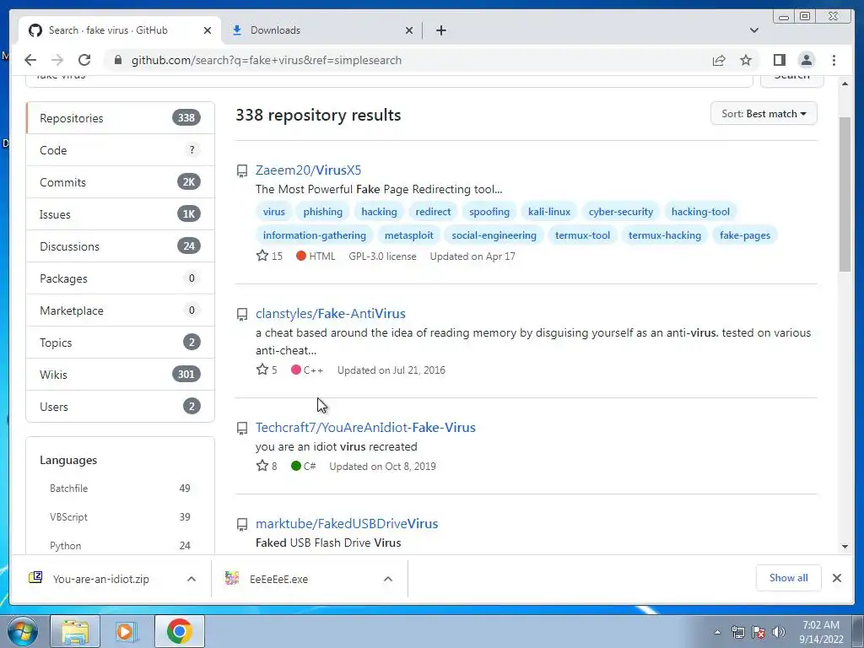Filter by Batchfile language
864x648 pixels.
(120, 489)
